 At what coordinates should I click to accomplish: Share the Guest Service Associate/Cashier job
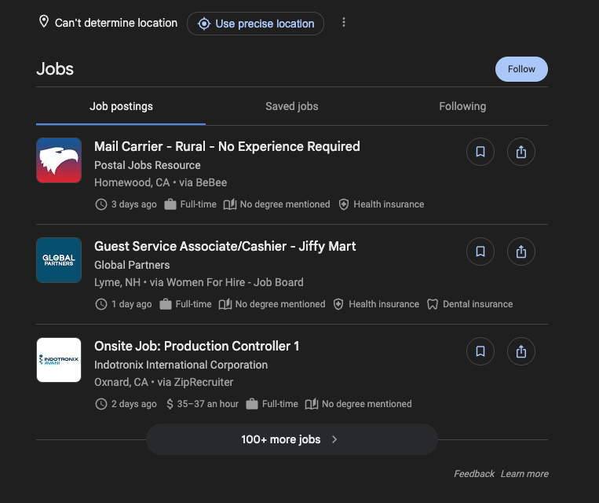tap(521, 251)
